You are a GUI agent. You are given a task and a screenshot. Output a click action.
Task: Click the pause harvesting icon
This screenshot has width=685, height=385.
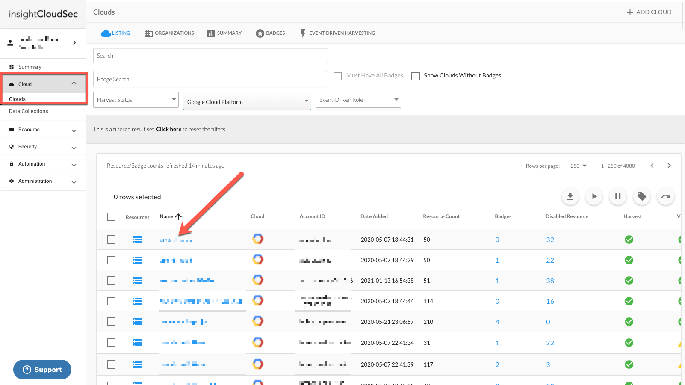coord(618,196)
